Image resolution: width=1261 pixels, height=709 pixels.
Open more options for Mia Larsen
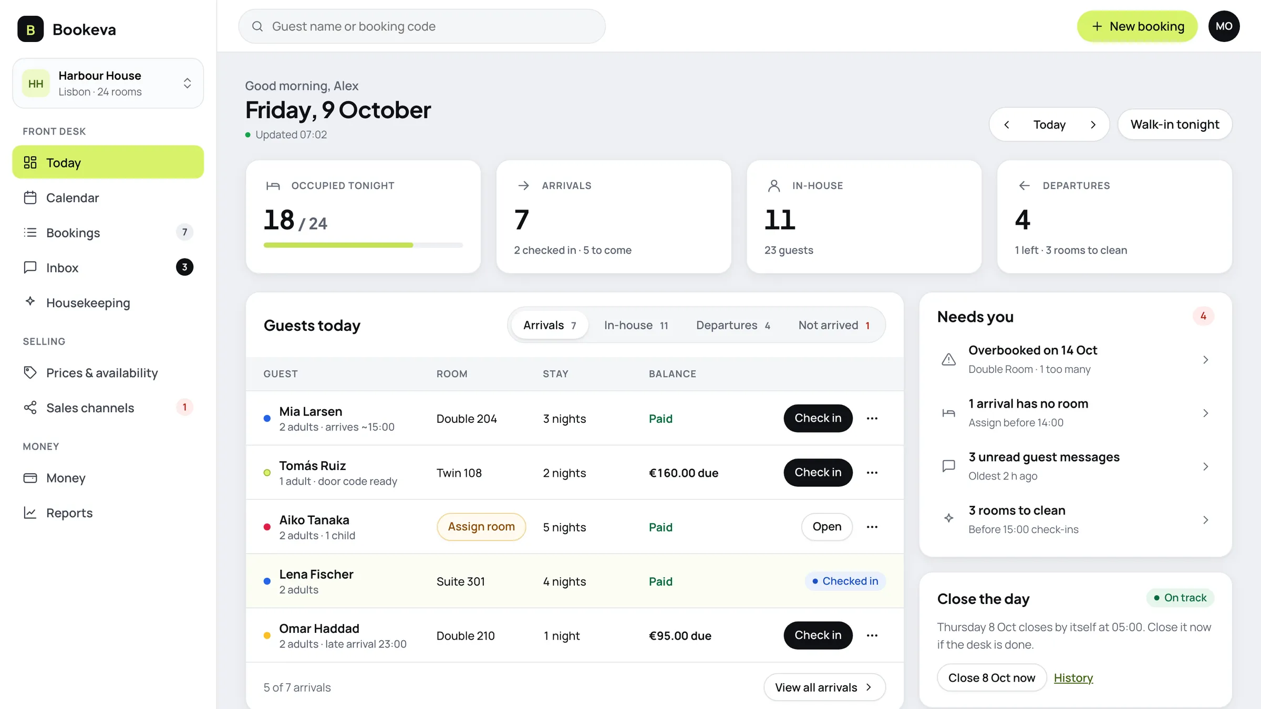click(x=872, y=418)
